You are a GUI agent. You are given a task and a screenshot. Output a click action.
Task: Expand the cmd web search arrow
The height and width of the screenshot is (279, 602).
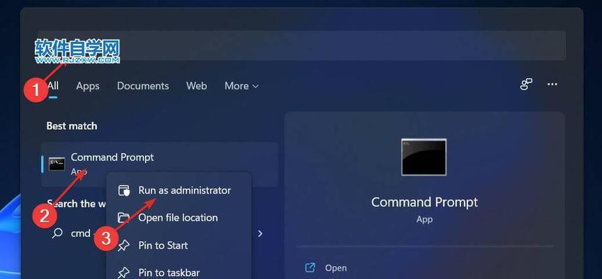[x=260, y=234]
